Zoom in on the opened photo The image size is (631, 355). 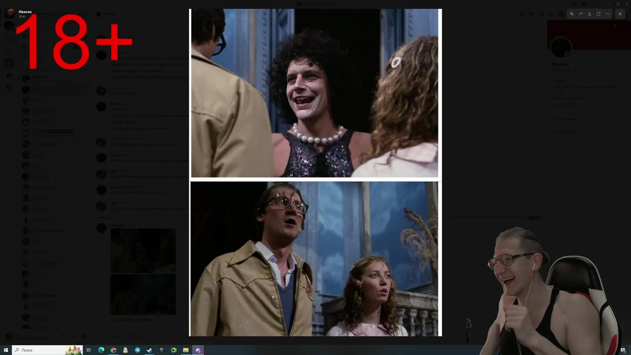572,14
